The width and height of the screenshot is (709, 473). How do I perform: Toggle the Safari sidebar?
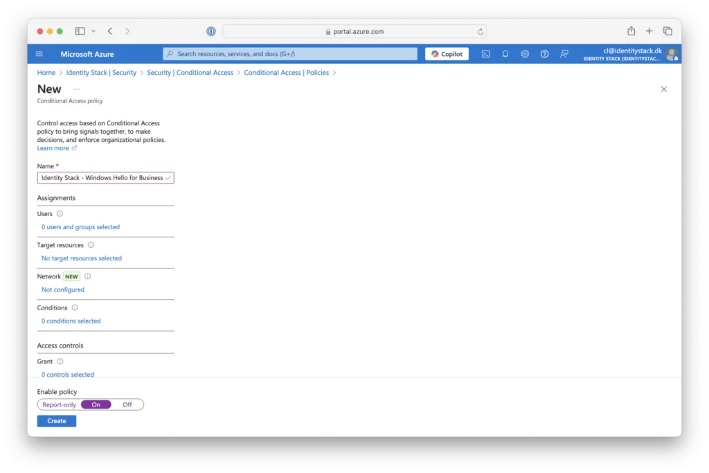80,31
